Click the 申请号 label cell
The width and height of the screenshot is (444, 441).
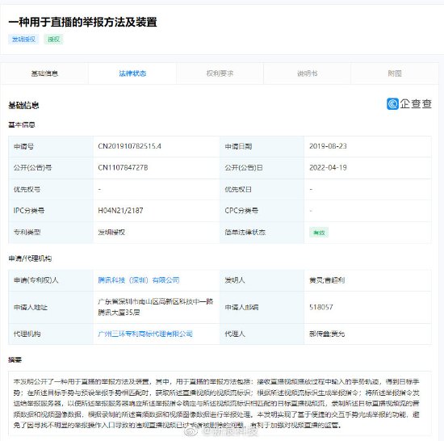click(x=51, y=146)
